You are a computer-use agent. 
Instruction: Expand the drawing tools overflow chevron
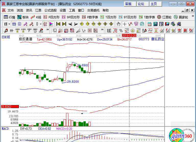tap(48, 30)
